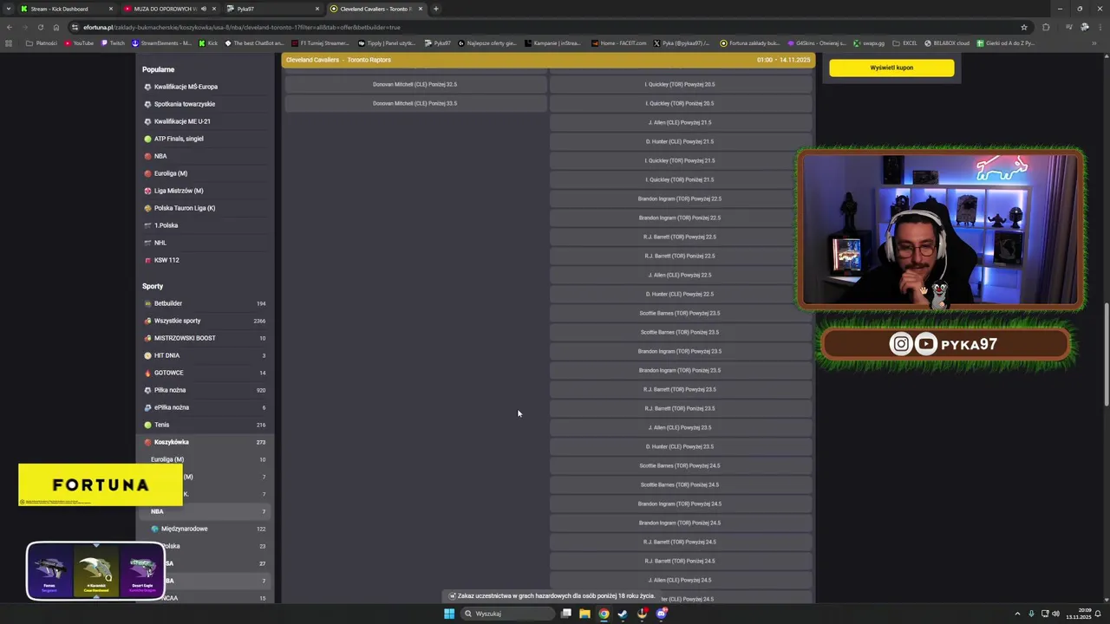
Task: Open Discord from taskbar
Action: pyautogui.click(x=662, y=614)
